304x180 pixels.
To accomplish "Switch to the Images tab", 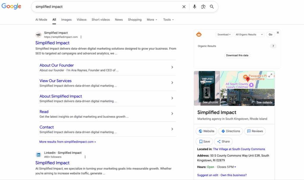I will [x=66, y=20].
